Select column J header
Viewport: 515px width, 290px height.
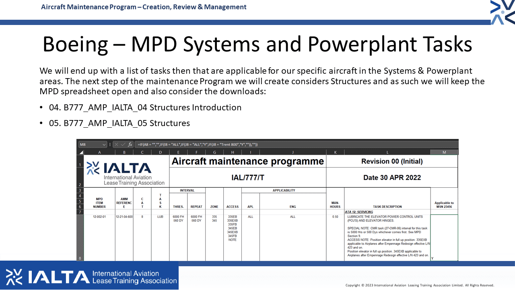click(x=293, y=152)
